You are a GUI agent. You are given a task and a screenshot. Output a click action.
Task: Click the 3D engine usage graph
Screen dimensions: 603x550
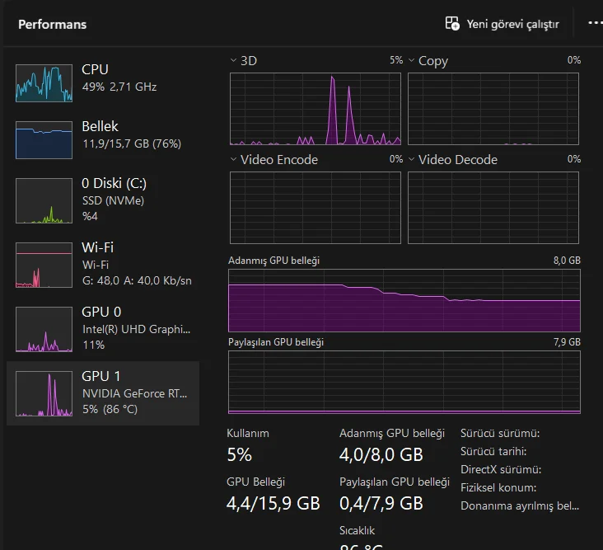pyautogui.click(x=315, y=109)
